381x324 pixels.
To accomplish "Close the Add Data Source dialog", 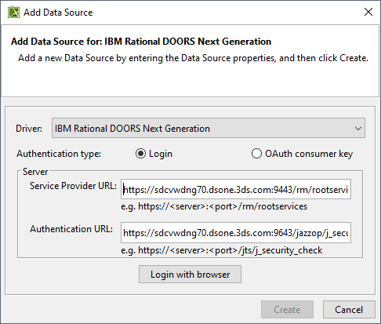I will click(368, 12).
